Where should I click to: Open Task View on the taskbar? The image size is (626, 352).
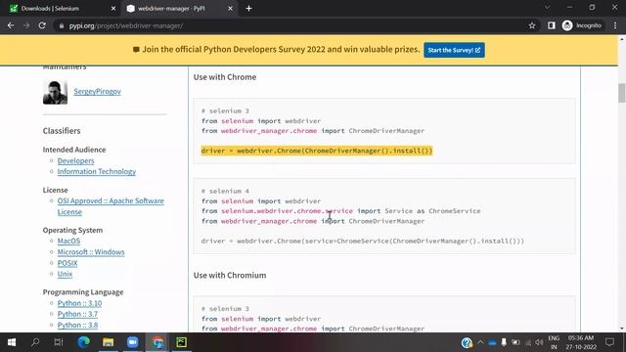[x=59, y=342]
